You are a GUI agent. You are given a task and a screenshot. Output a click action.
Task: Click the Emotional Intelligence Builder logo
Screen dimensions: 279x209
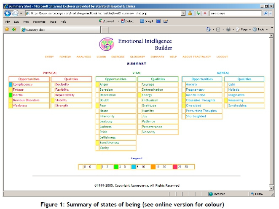pos(106,44)
